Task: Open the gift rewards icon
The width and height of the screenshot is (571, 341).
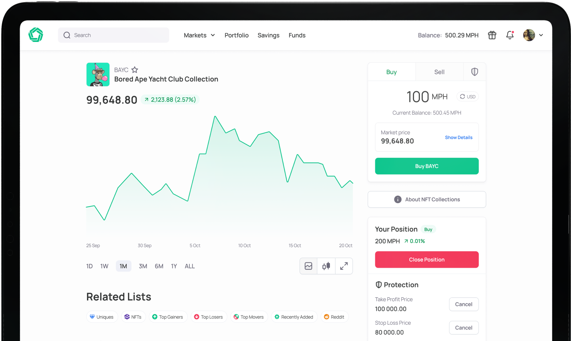Action: 492,35
